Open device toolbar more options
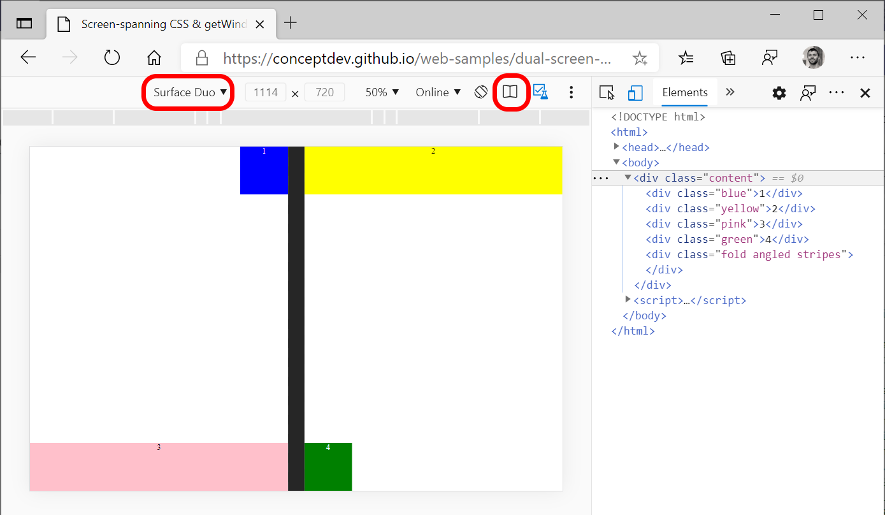Image resolution: width=885 pixels, height=515 pixels. 571,92
